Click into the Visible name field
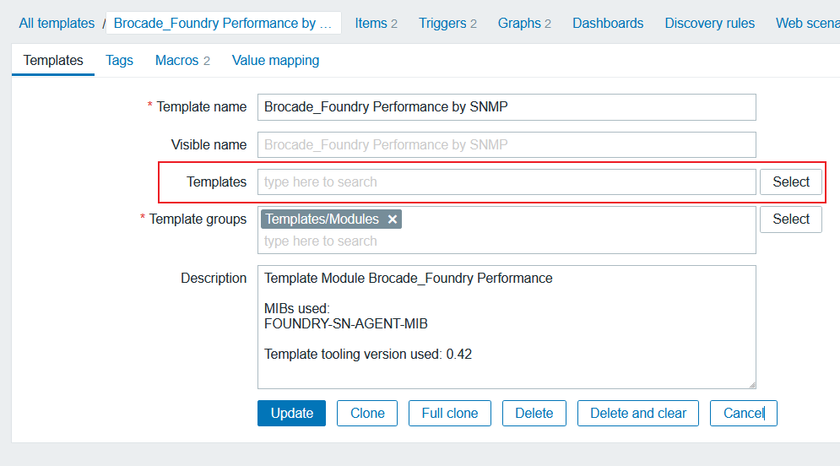The image size is (840, 466). point(507,144)
